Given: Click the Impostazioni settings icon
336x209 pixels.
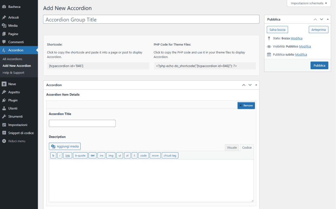Looking at the screenshot, I should point(4,125).
